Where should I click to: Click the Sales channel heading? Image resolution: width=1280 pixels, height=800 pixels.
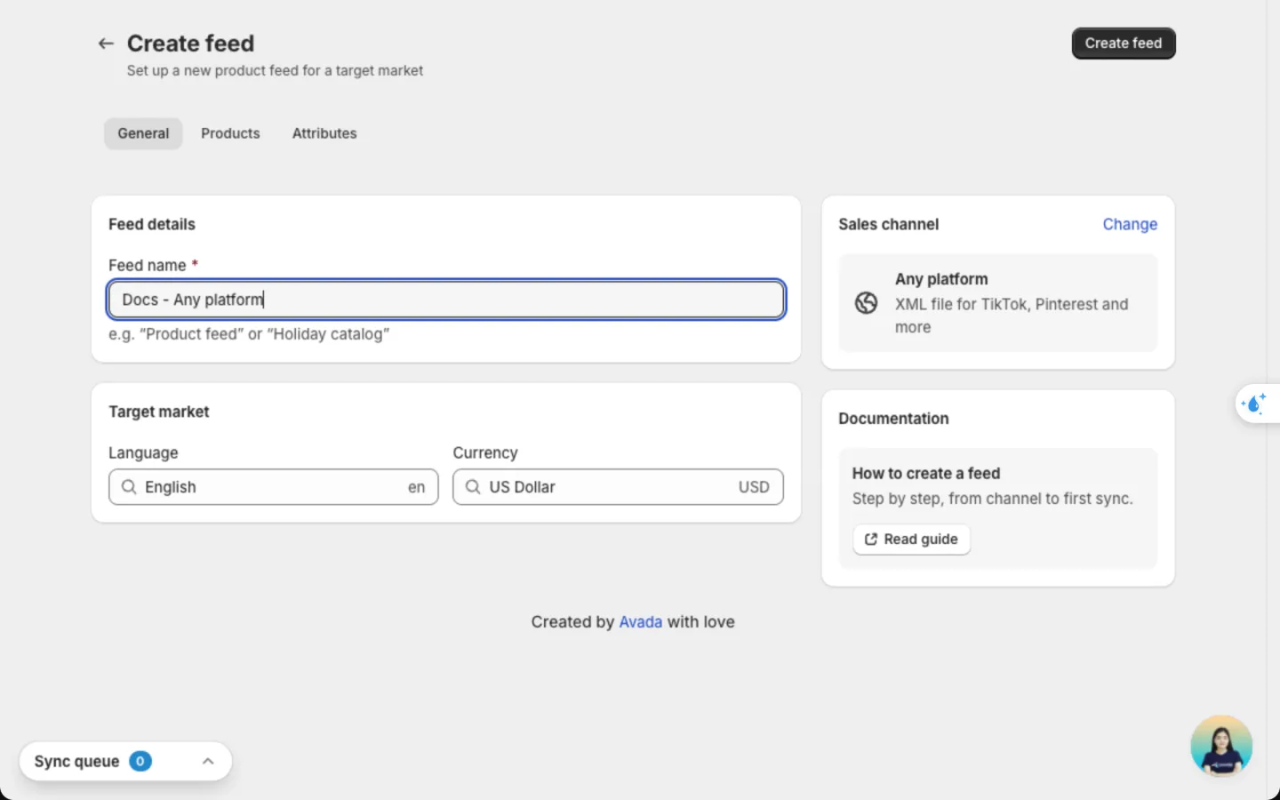click(x=888, y=224)
